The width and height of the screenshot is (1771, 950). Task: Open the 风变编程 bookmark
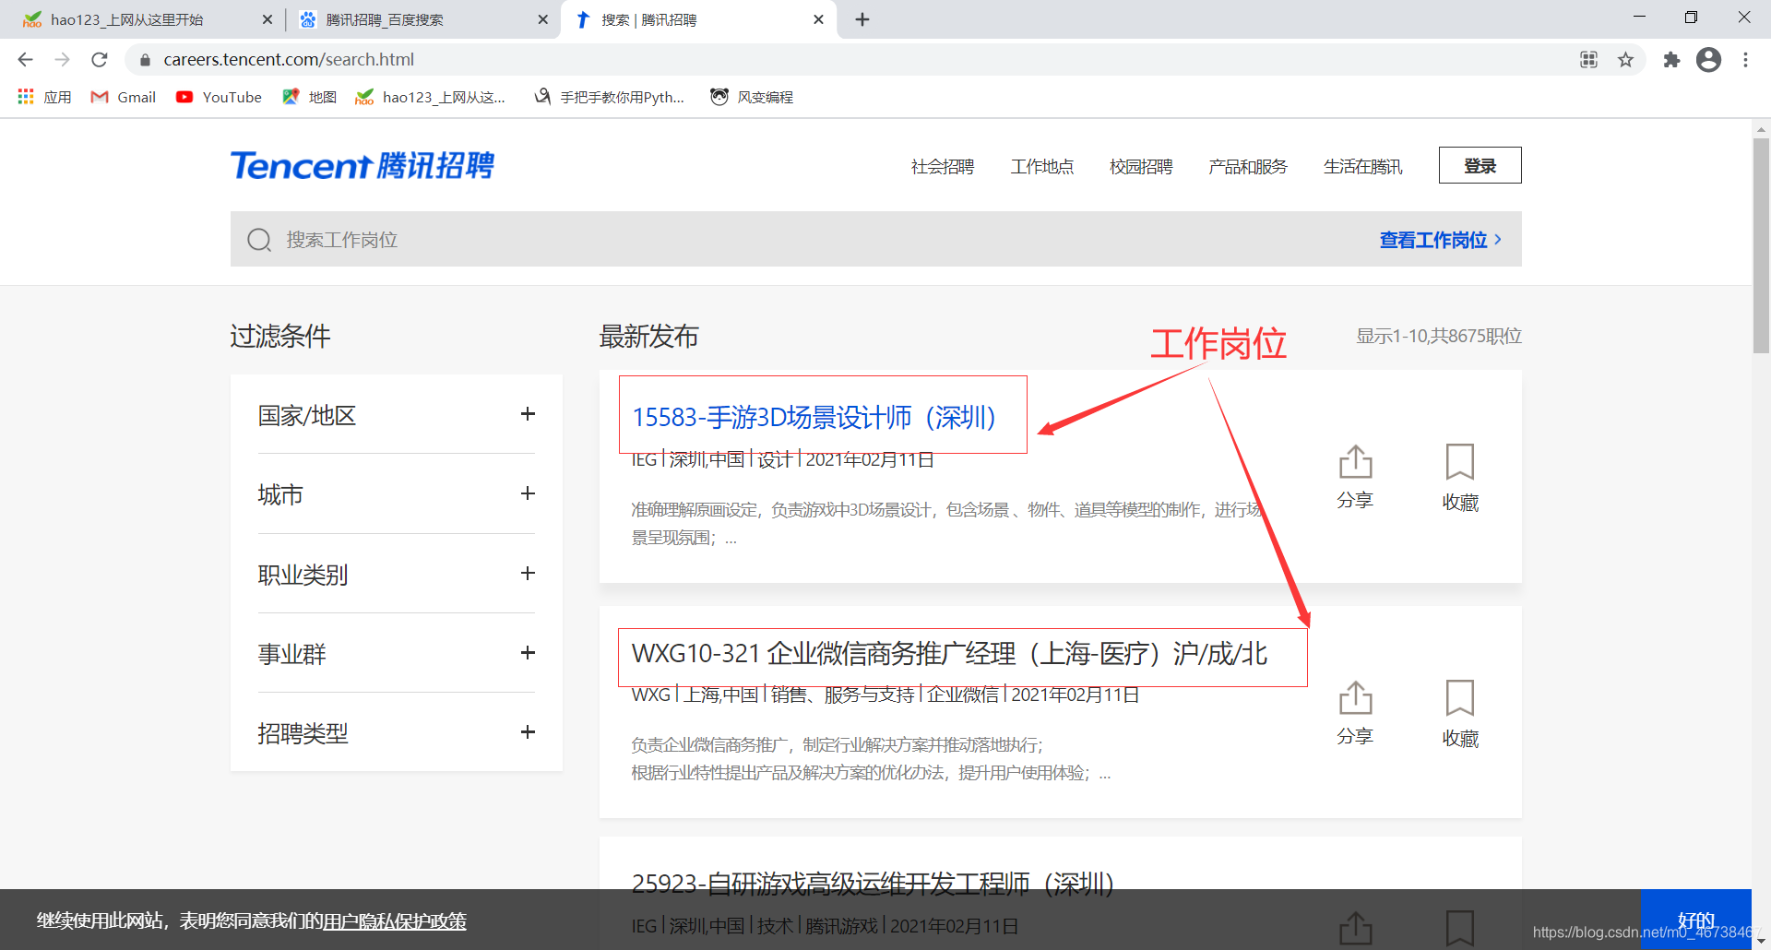(753, 97)
